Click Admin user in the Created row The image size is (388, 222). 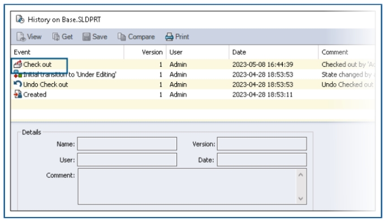tap(178, 95)
